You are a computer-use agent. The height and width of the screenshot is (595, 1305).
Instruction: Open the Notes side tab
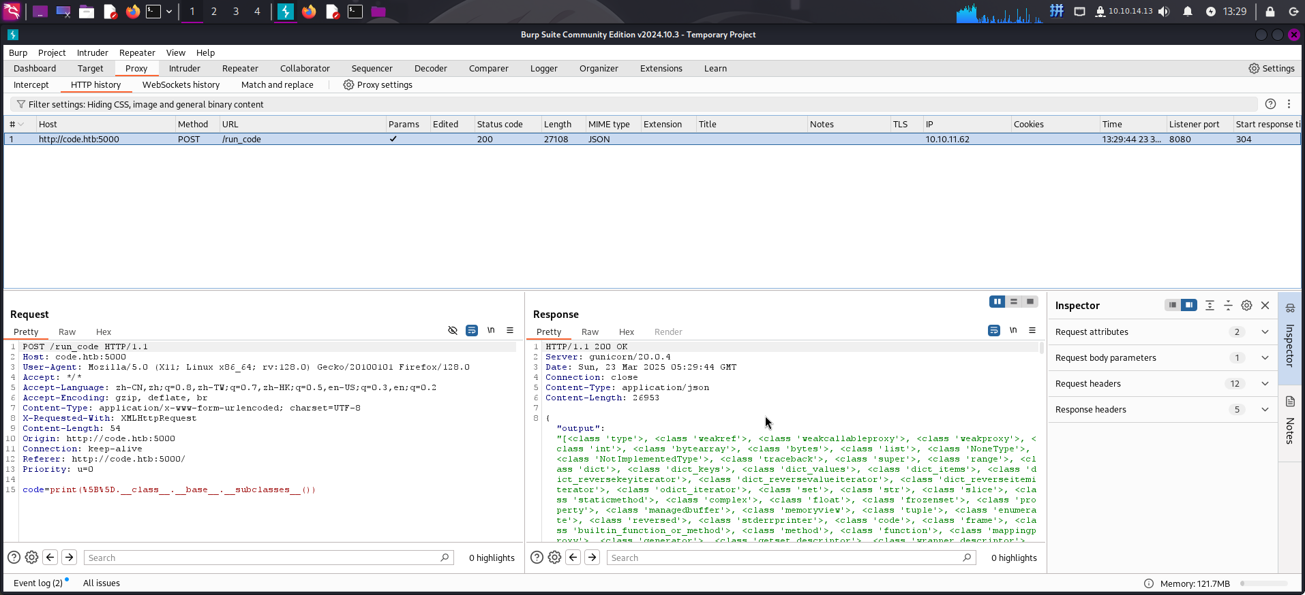point(1290,420)
